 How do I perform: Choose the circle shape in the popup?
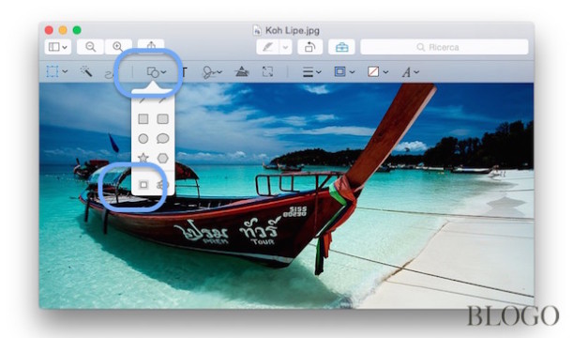143,139
